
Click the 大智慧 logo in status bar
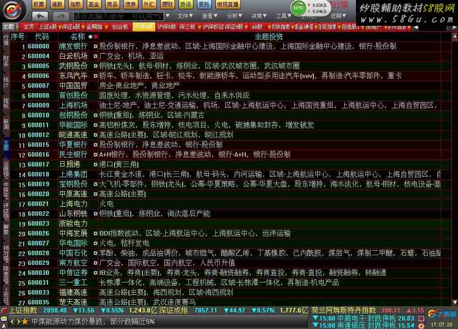(441, 314)
